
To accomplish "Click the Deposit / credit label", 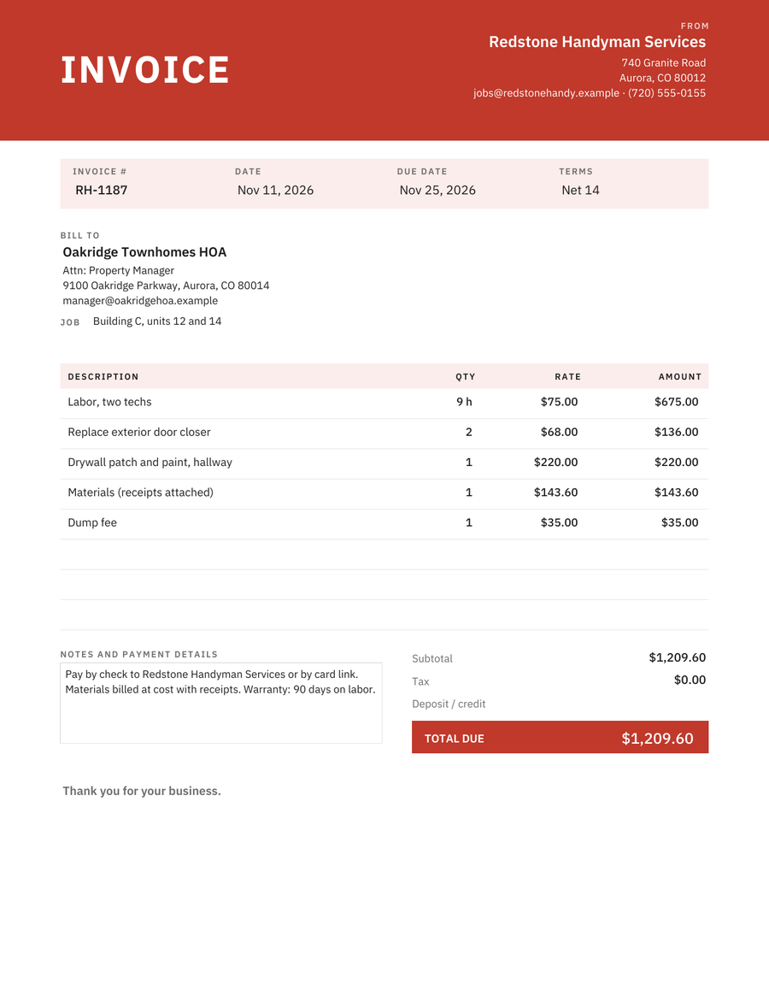I will point(449,704).
